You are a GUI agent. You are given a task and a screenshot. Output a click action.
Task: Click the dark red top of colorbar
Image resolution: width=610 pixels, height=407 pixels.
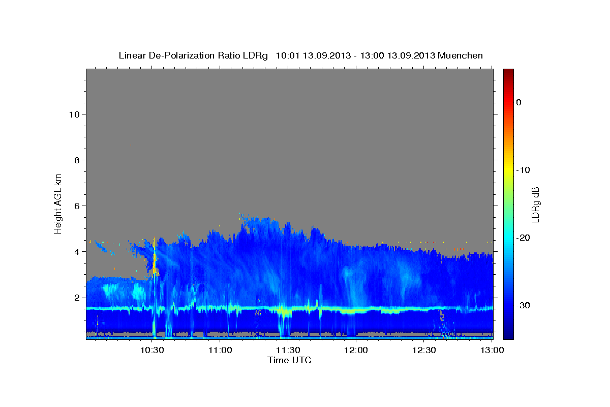click(x=508, y=73)
